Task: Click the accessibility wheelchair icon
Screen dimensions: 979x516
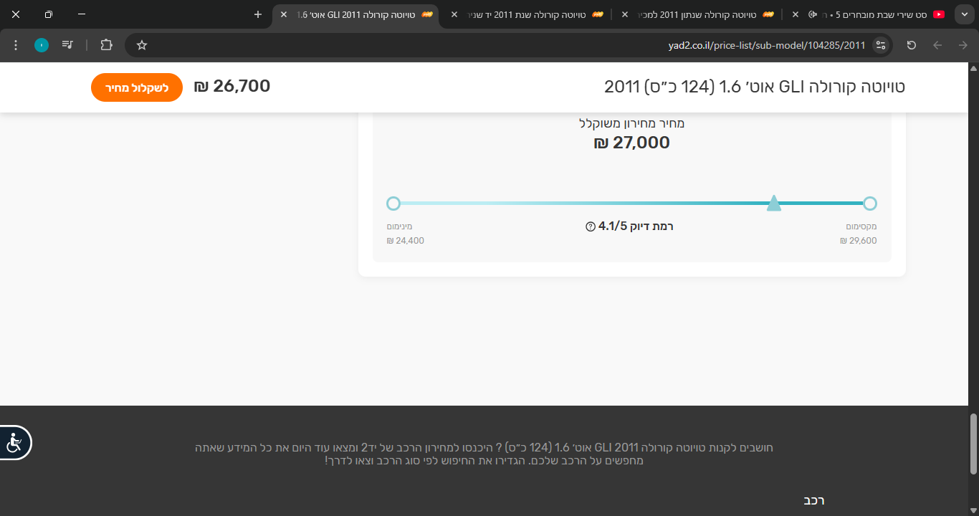Action: (x=14, y=442)
